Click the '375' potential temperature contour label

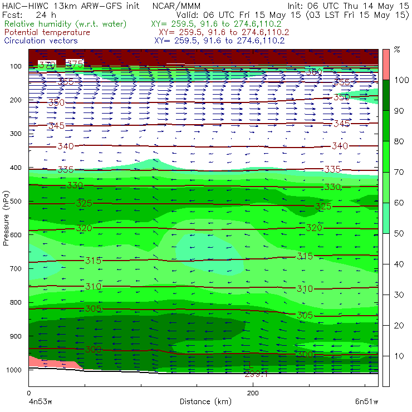[75, 64]
